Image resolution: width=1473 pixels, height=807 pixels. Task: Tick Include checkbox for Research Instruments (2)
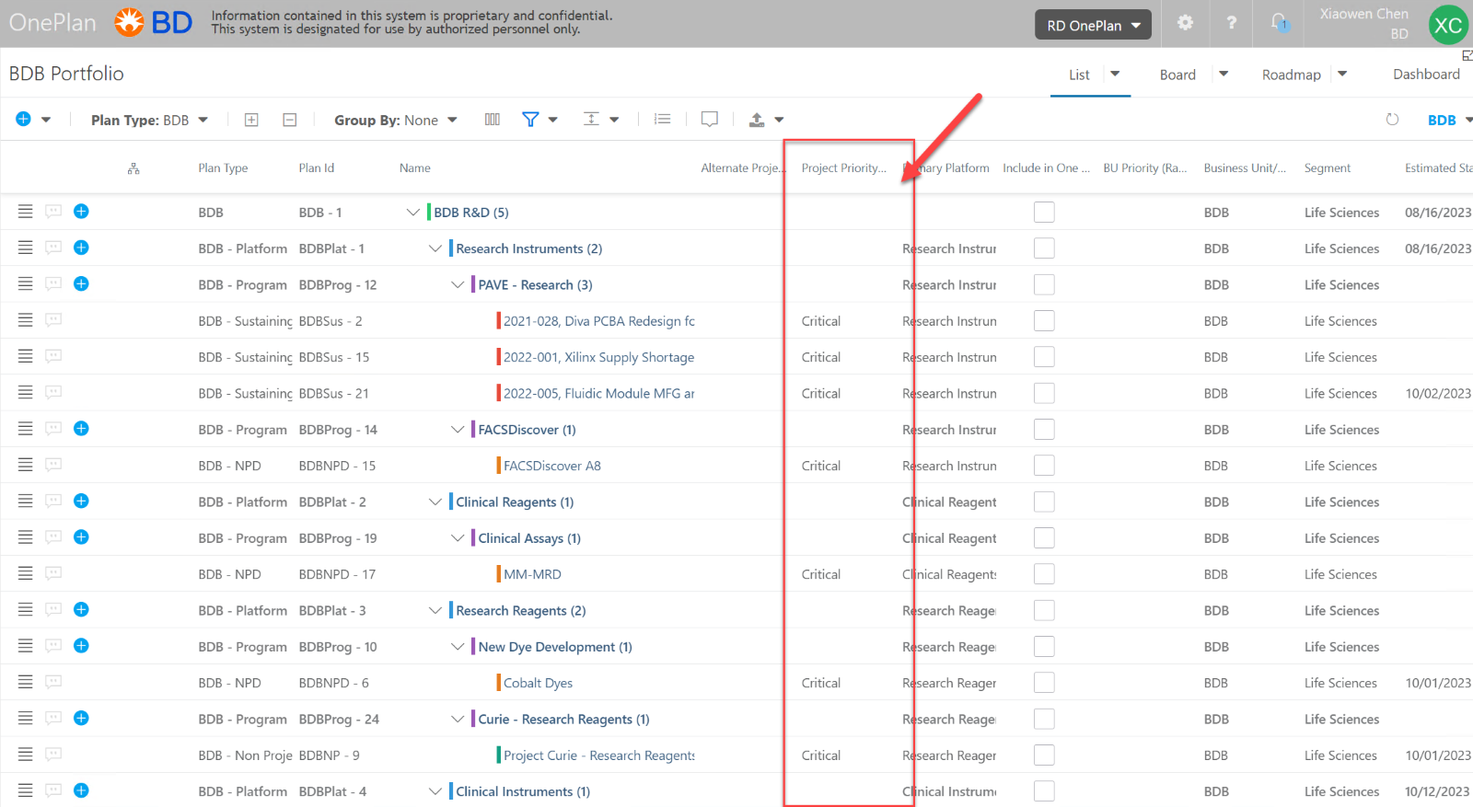point(1044,248)
